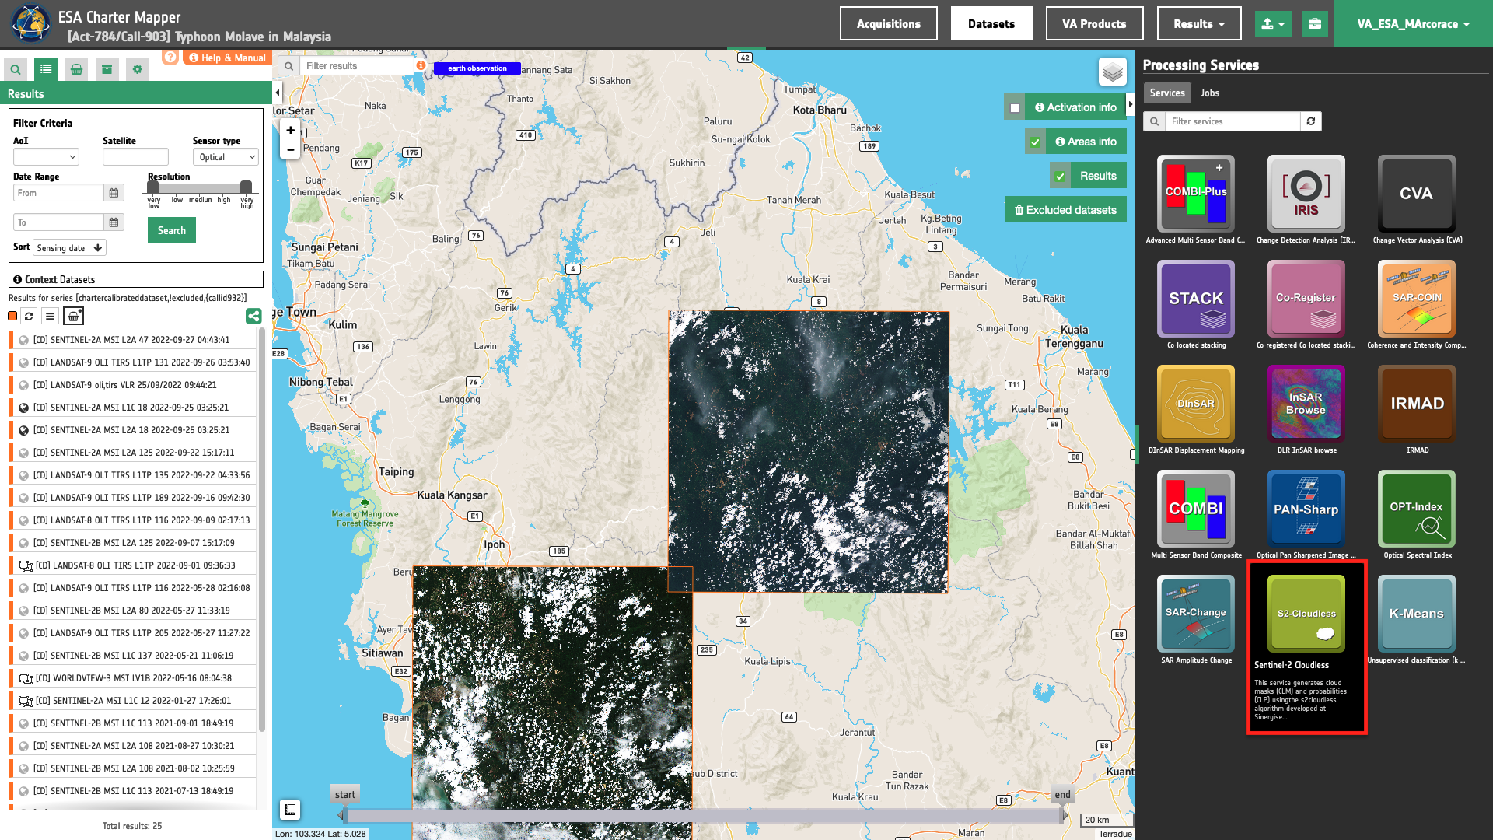Zoom in on the map
Viewport: 1493px width, 840px height.
click(x=290, y=130)
